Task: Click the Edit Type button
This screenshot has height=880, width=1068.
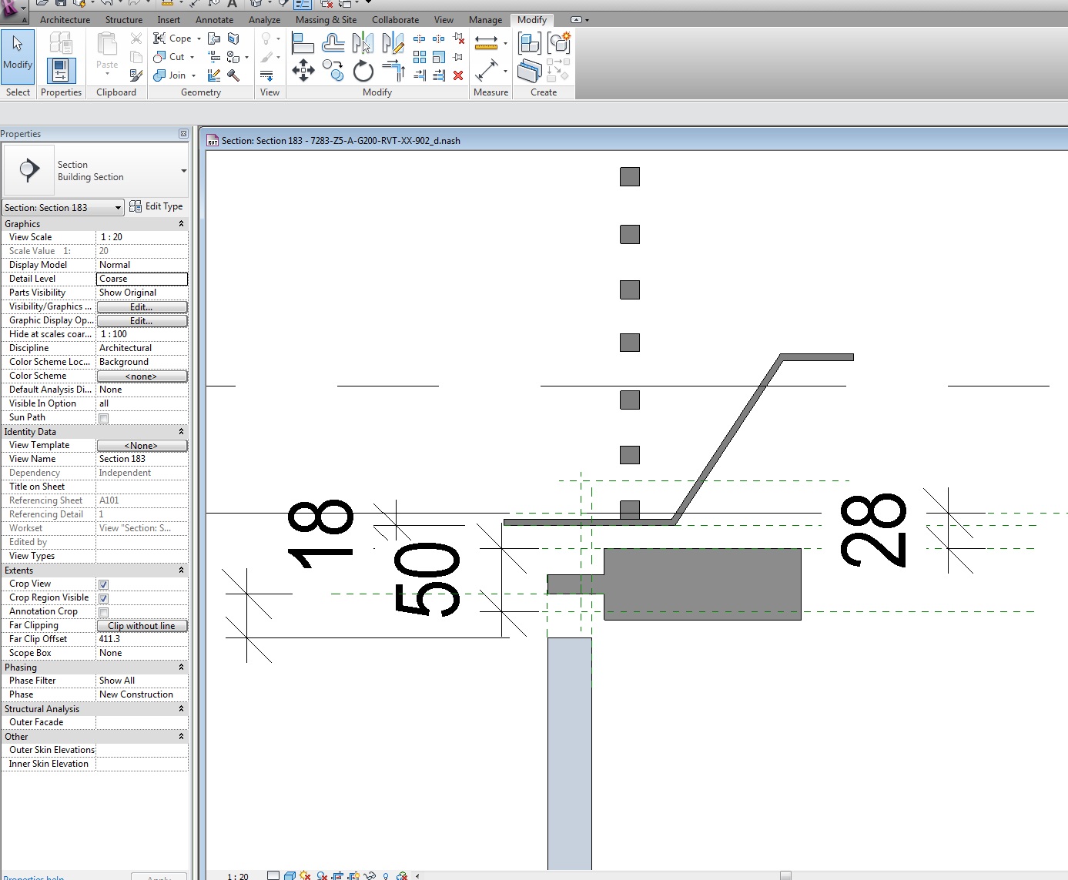Action: 156,206
